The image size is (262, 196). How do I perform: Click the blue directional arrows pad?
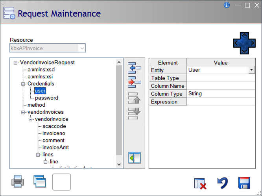click(244, 43)
